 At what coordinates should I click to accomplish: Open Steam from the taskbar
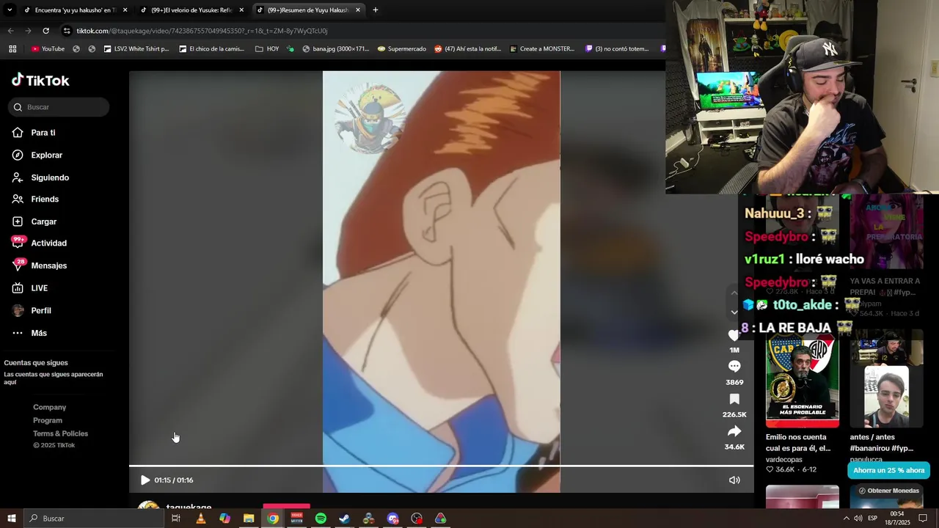point(345,518)
